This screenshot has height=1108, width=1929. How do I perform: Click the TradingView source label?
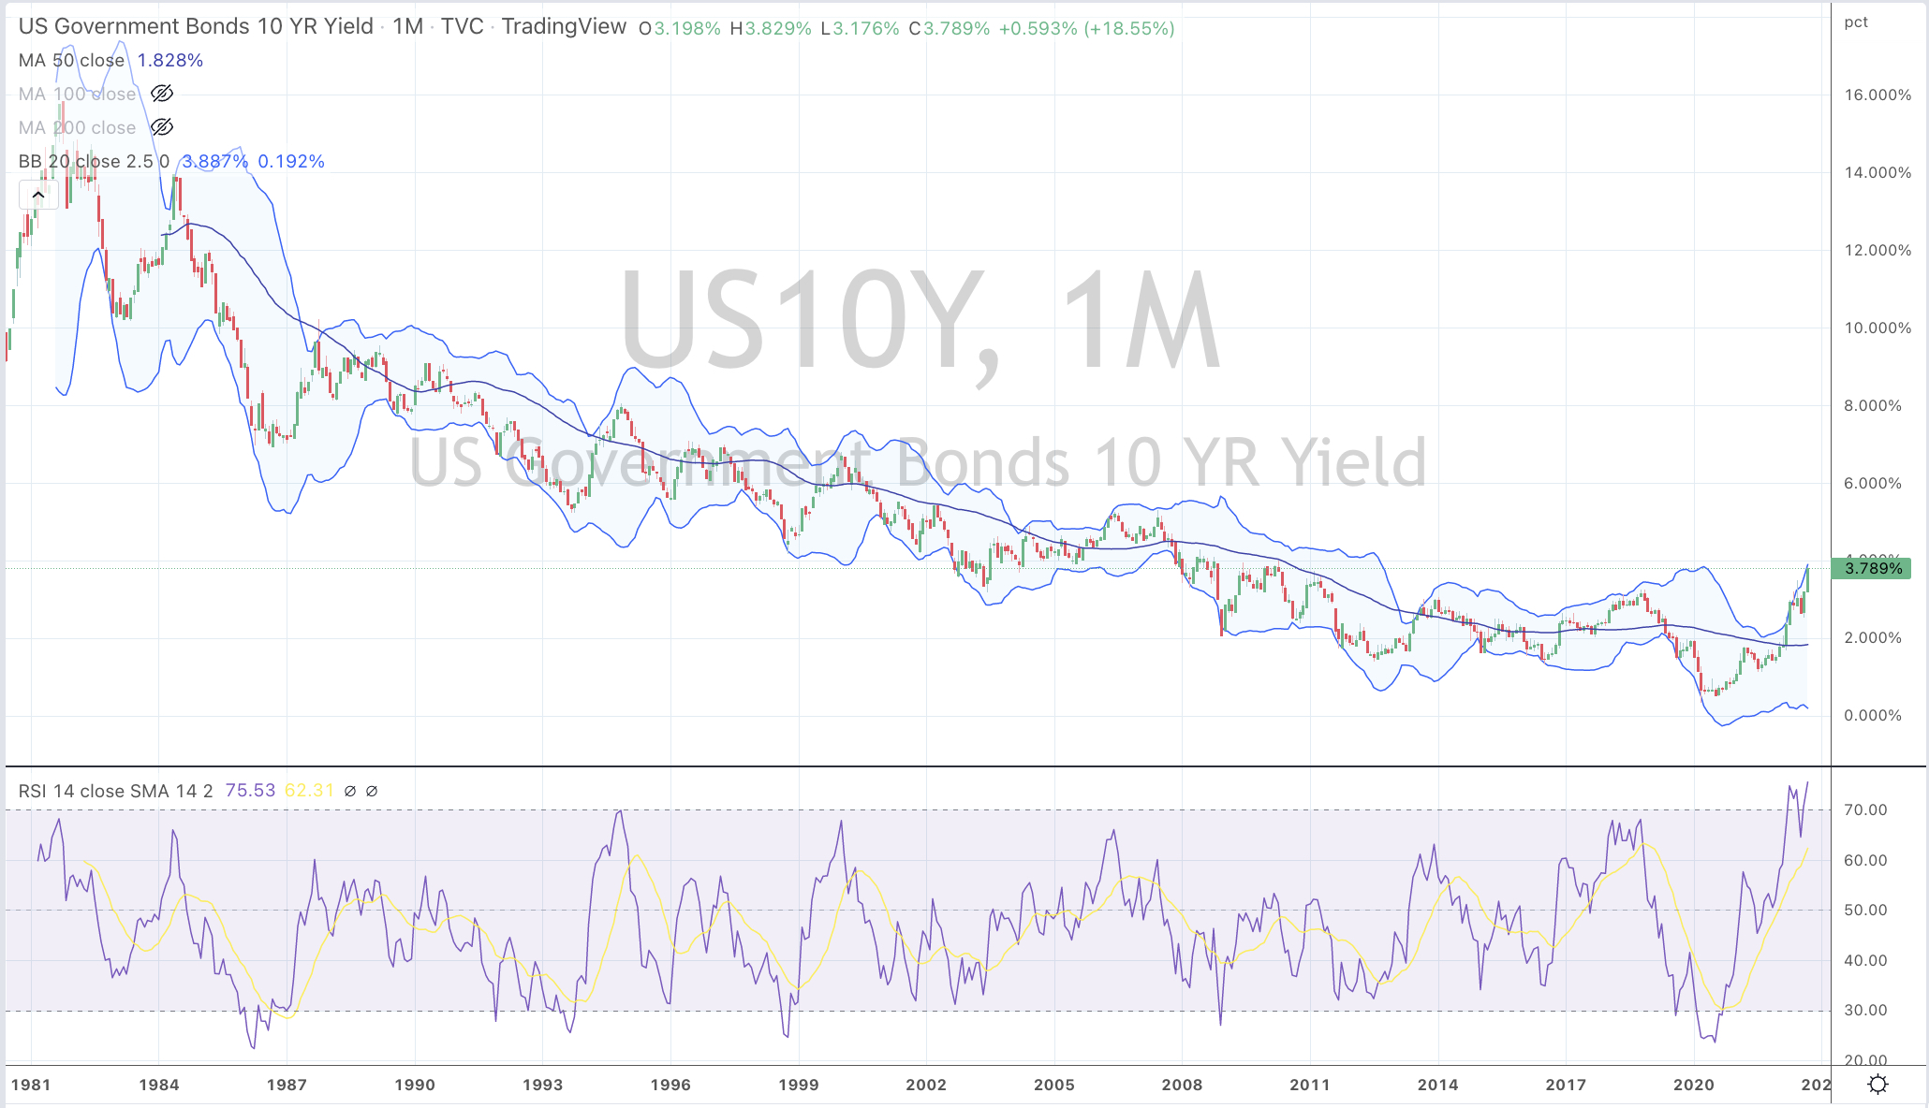point(564,26)
